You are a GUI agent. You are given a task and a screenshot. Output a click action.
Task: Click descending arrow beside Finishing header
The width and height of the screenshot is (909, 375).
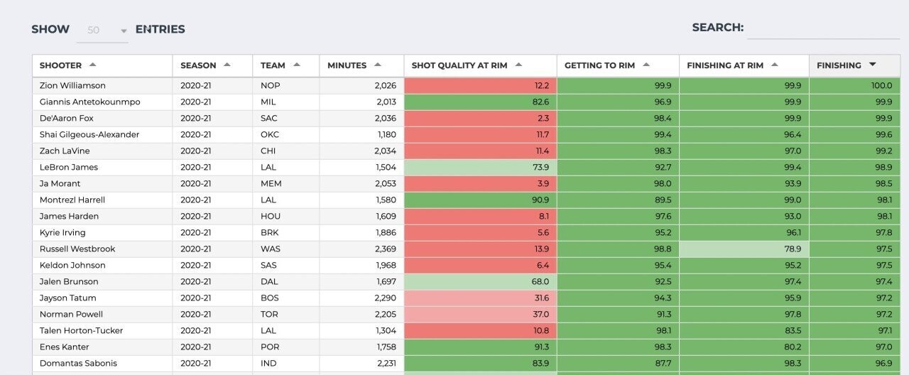pyautogui.click(x=872, y=65)
